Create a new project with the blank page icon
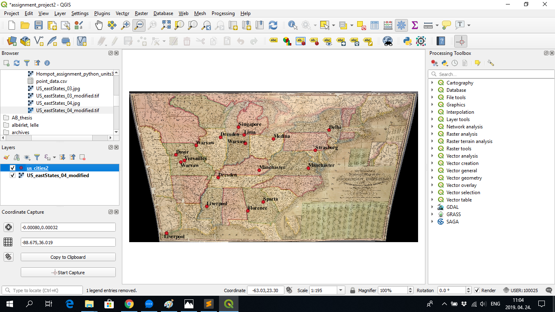This screenshot has height=312, width=555. (12, 25)
